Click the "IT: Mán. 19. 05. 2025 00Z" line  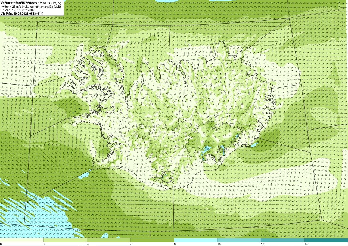(x=18, y=10)
